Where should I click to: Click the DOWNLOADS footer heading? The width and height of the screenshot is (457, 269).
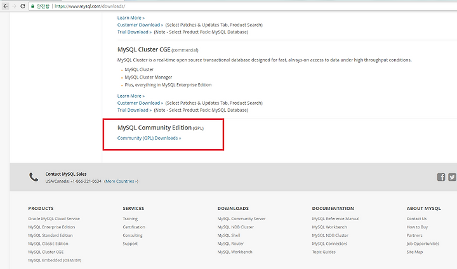tap(233, 208)
